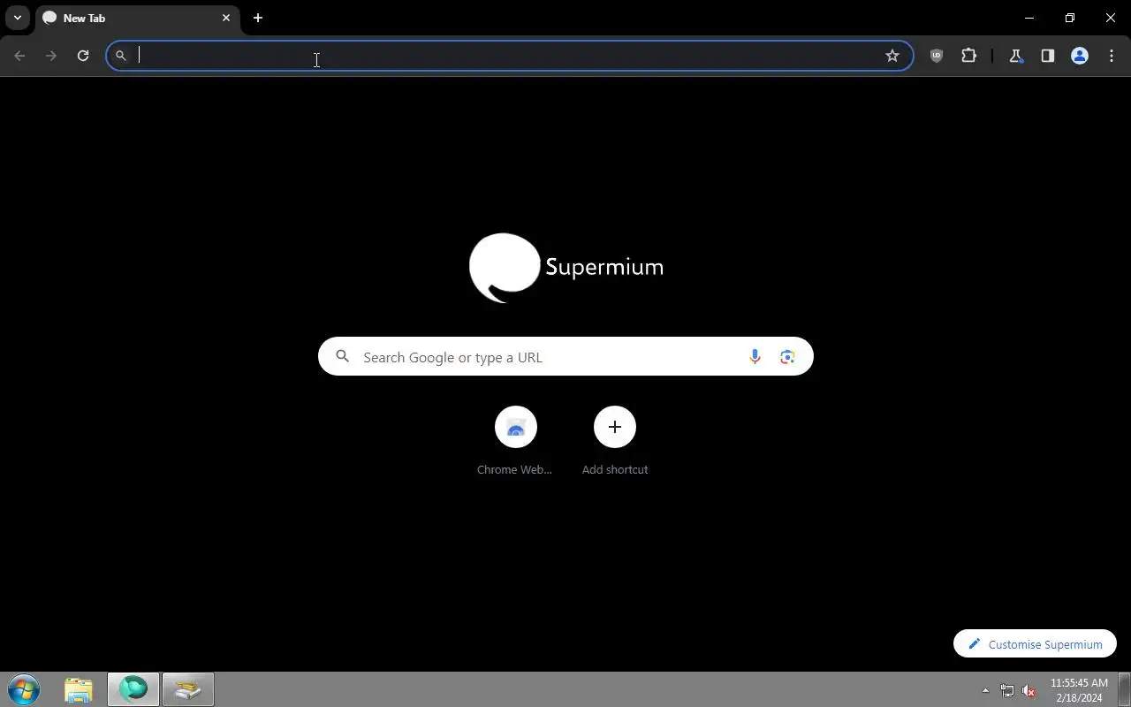Open the profile avatar menu
The height and width of the screenshot is (707, 1131).
[x=1079, y=56]
